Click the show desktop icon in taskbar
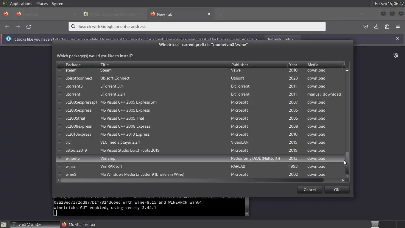Viewport: 405px width, 228px height. click(3, 224)
